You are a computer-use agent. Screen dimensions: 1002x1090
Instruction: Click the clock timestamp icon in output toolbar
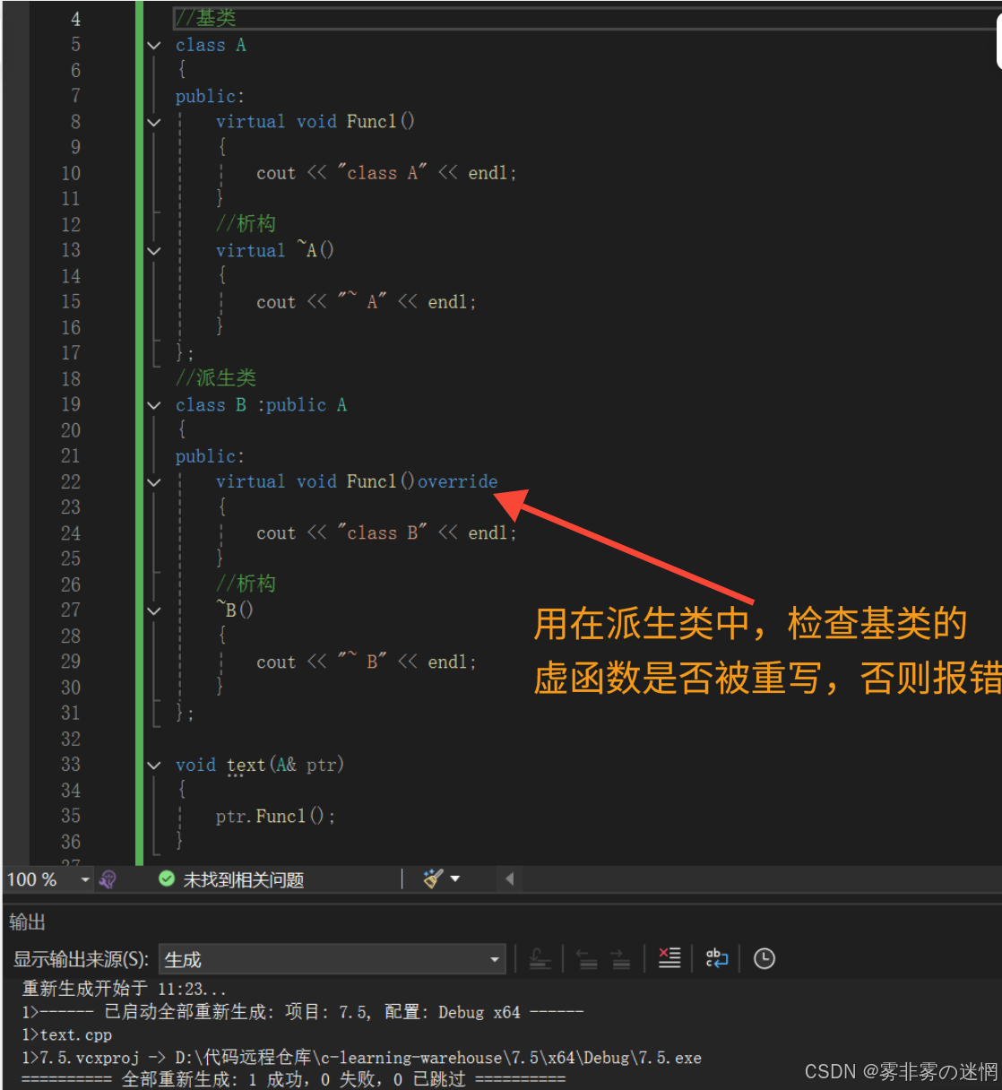tap(764, 958)
